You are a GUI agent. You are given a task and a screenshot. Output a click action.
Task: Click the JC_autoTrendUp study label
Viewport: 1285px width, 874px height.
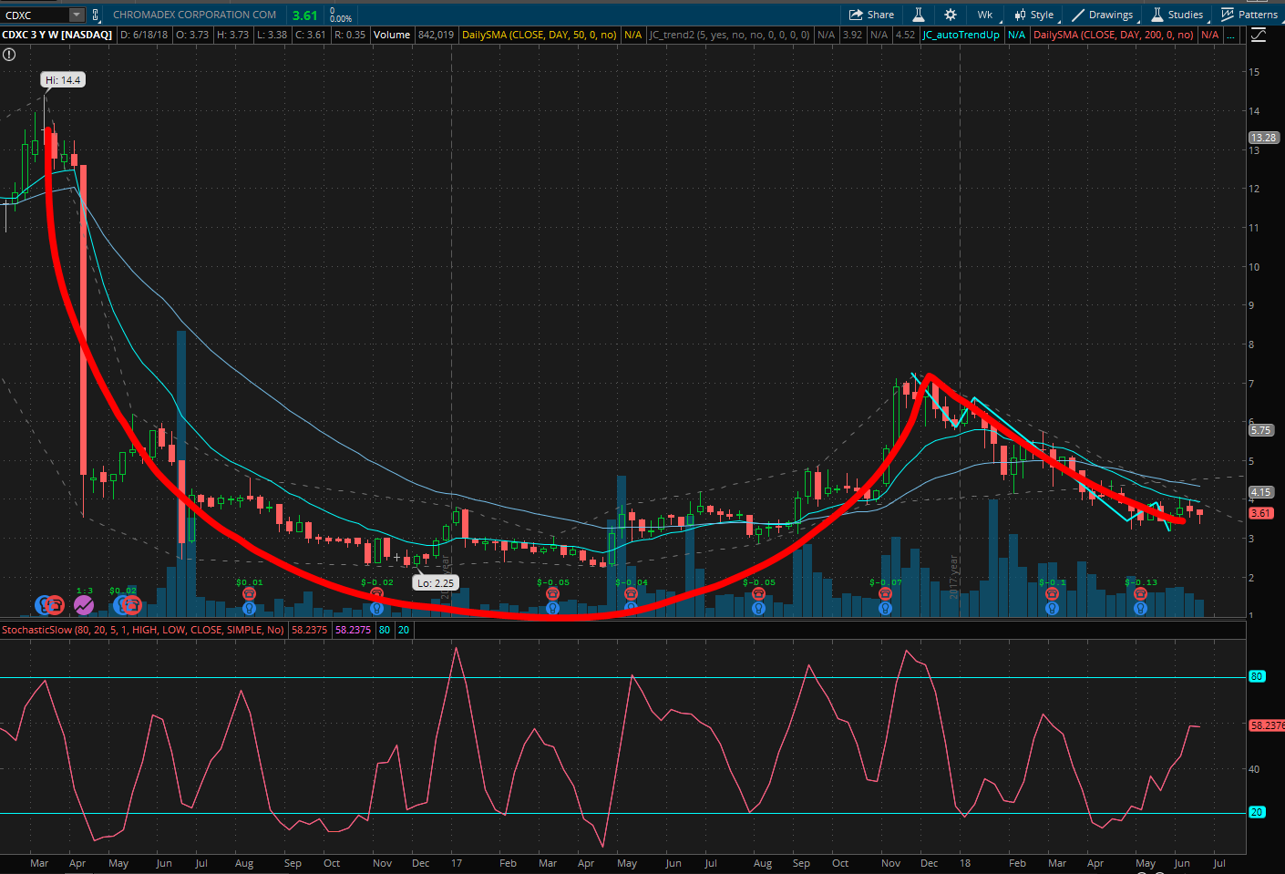(961, 35)
